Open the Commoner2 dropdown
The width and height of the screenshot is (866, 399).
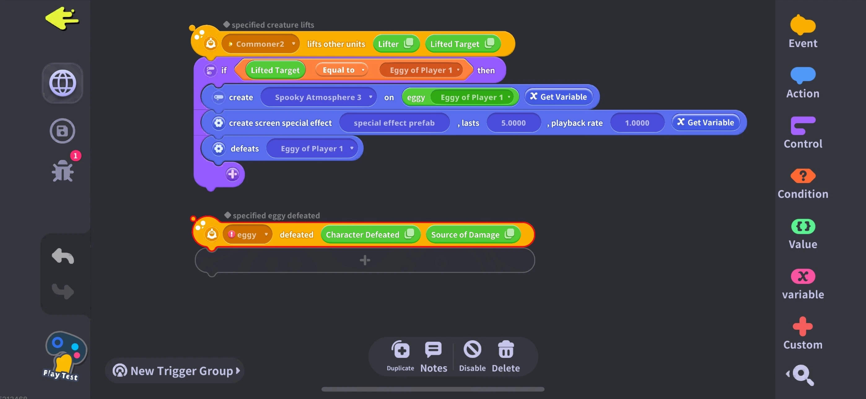pos(260,44)
